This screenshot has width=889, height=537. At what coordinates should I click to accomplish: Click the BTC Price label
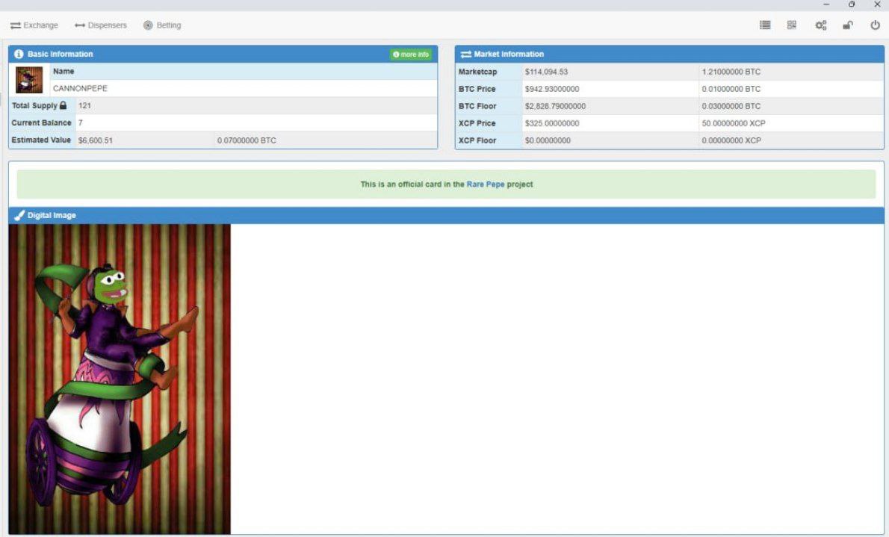tap(477, 89)
